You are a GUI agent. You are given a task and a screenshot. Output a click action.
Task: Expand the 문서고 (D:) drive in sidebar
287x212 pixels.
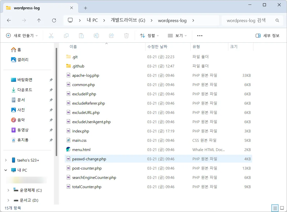tap(8, 200)
